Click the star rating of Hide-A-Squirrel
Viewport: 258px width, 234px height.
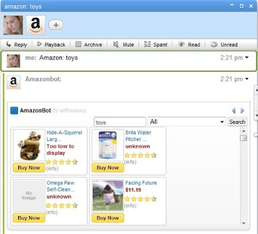coord(62,162)
